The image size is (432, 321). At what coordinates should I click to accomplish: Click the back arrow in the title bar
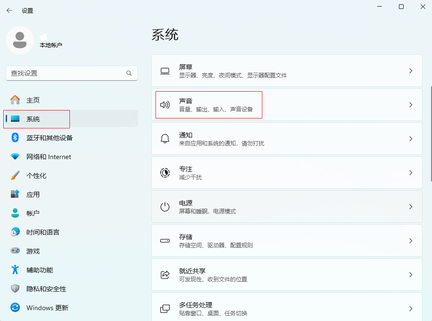coord(9,10)
